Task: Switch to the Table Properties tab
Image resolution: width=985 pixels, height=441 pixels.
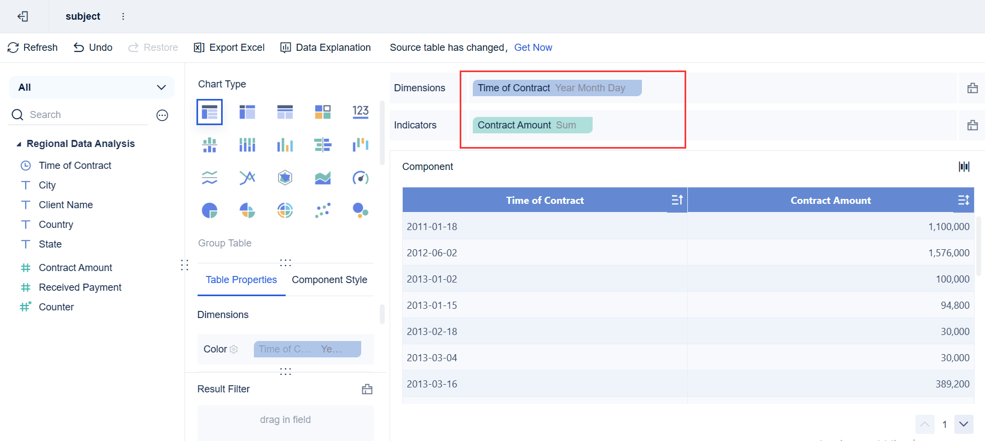Action: coord(241,280)
